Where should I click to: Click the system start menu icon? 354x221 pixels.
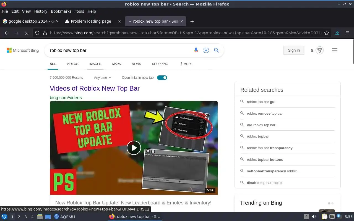point(4,217)
